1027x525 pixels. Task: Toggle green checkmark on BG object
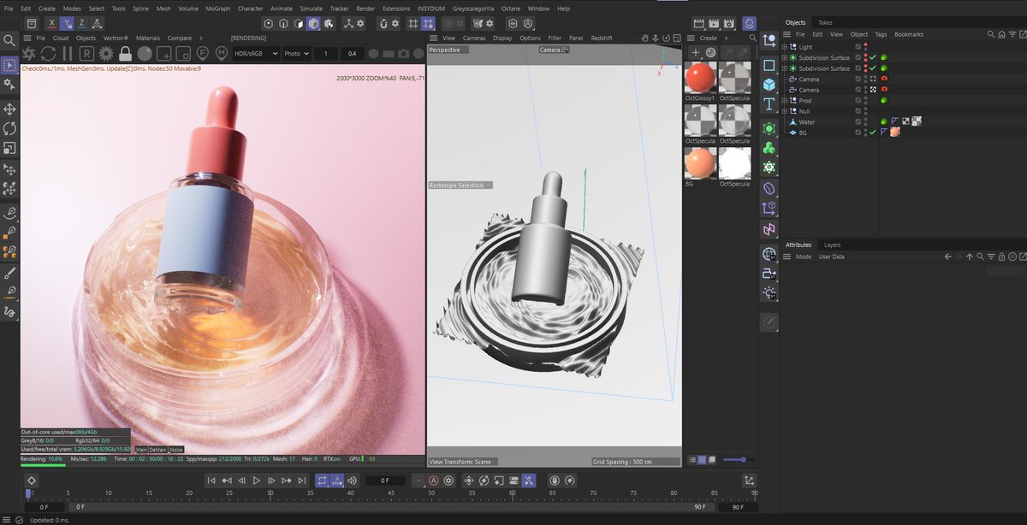point(873,133)
